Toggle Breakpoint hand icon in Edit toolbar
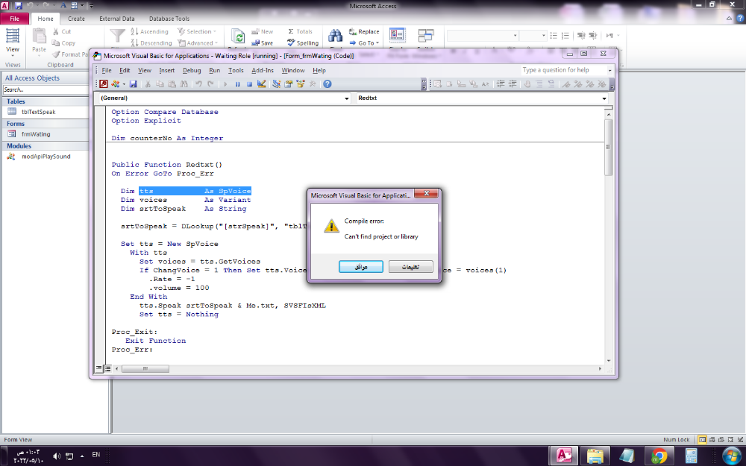Viewport: 746px width, 466px height. click(x=527, y=84)
